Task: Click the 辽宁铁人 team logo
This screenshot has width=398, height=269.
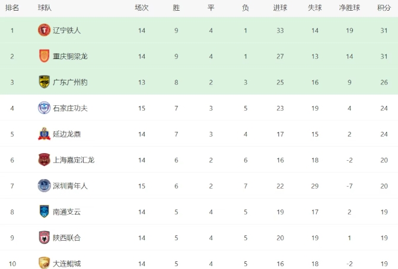Action: [44, 30]
